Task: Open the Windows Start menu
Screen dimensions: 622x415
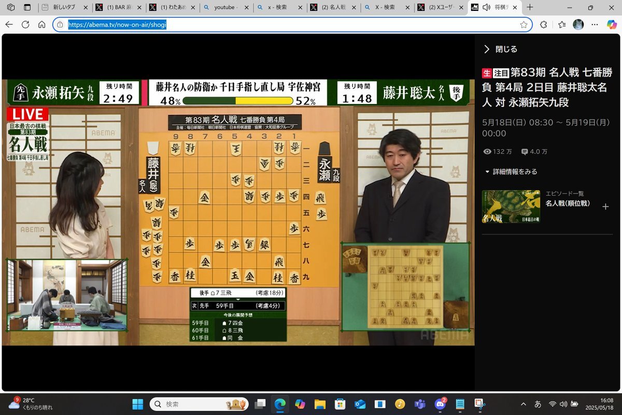Action: (138, 404)
